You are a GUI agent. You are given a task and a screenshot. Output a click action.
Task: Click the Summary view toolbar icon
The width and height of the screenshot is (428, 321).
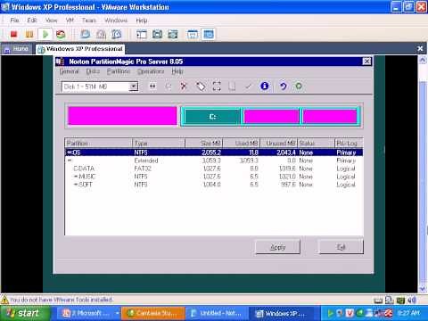(x=193, y=34)
